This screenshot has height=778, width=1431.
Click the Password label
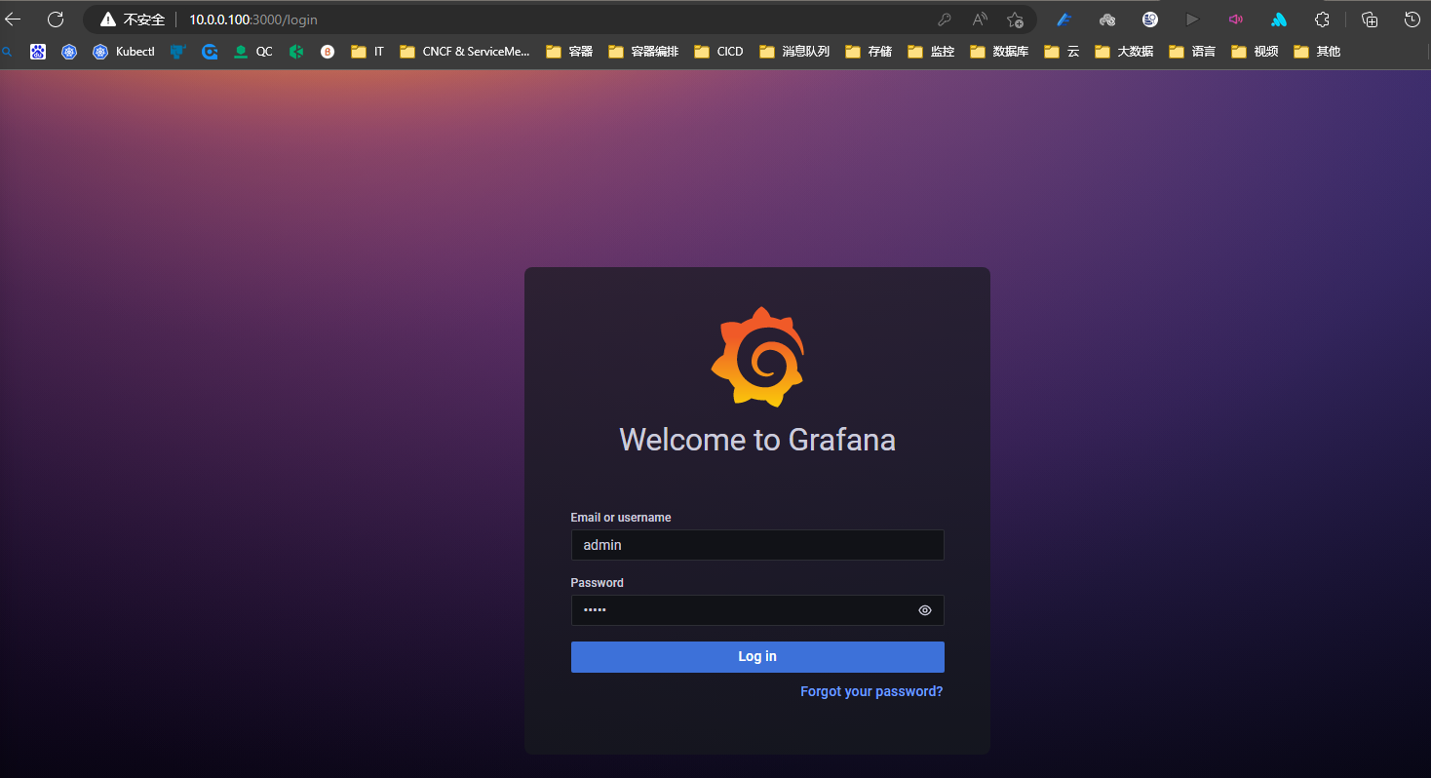597,583
